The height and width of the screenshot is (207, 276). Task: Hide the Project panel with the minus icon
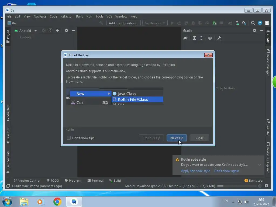(74, 31)
